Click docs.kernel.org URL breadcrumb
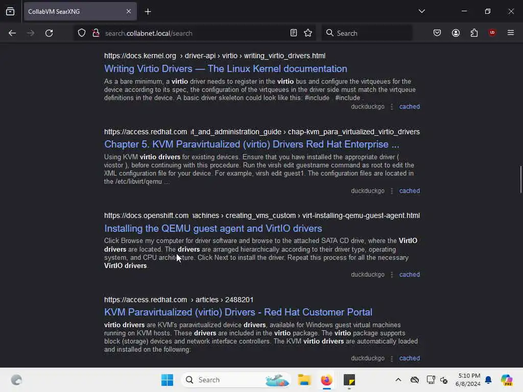Viewport: 523px width, 392px height. (215, 56)
